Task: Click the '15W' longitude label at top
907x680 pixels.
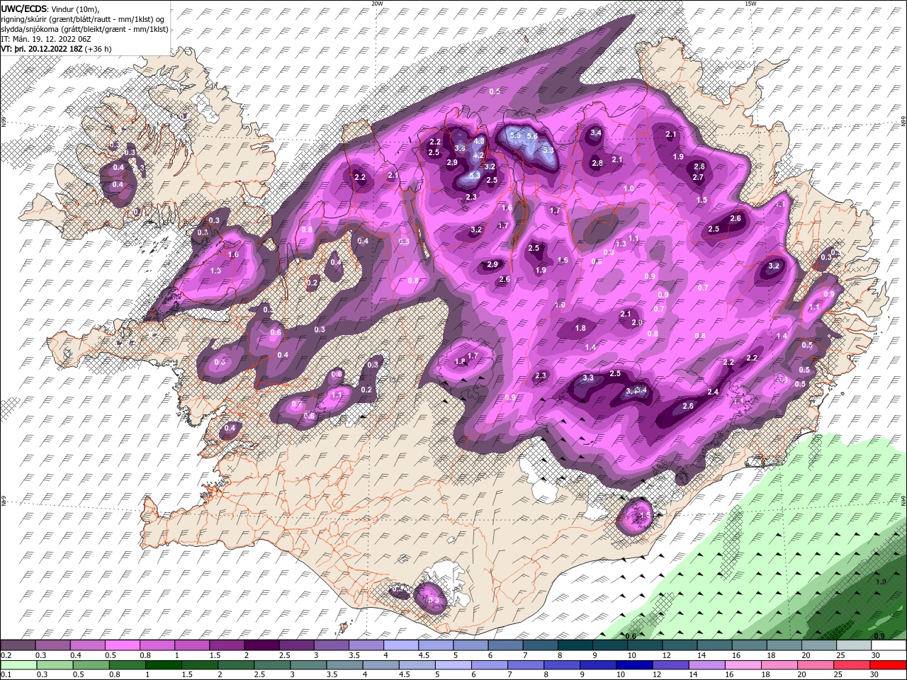Action: (750, 4)
